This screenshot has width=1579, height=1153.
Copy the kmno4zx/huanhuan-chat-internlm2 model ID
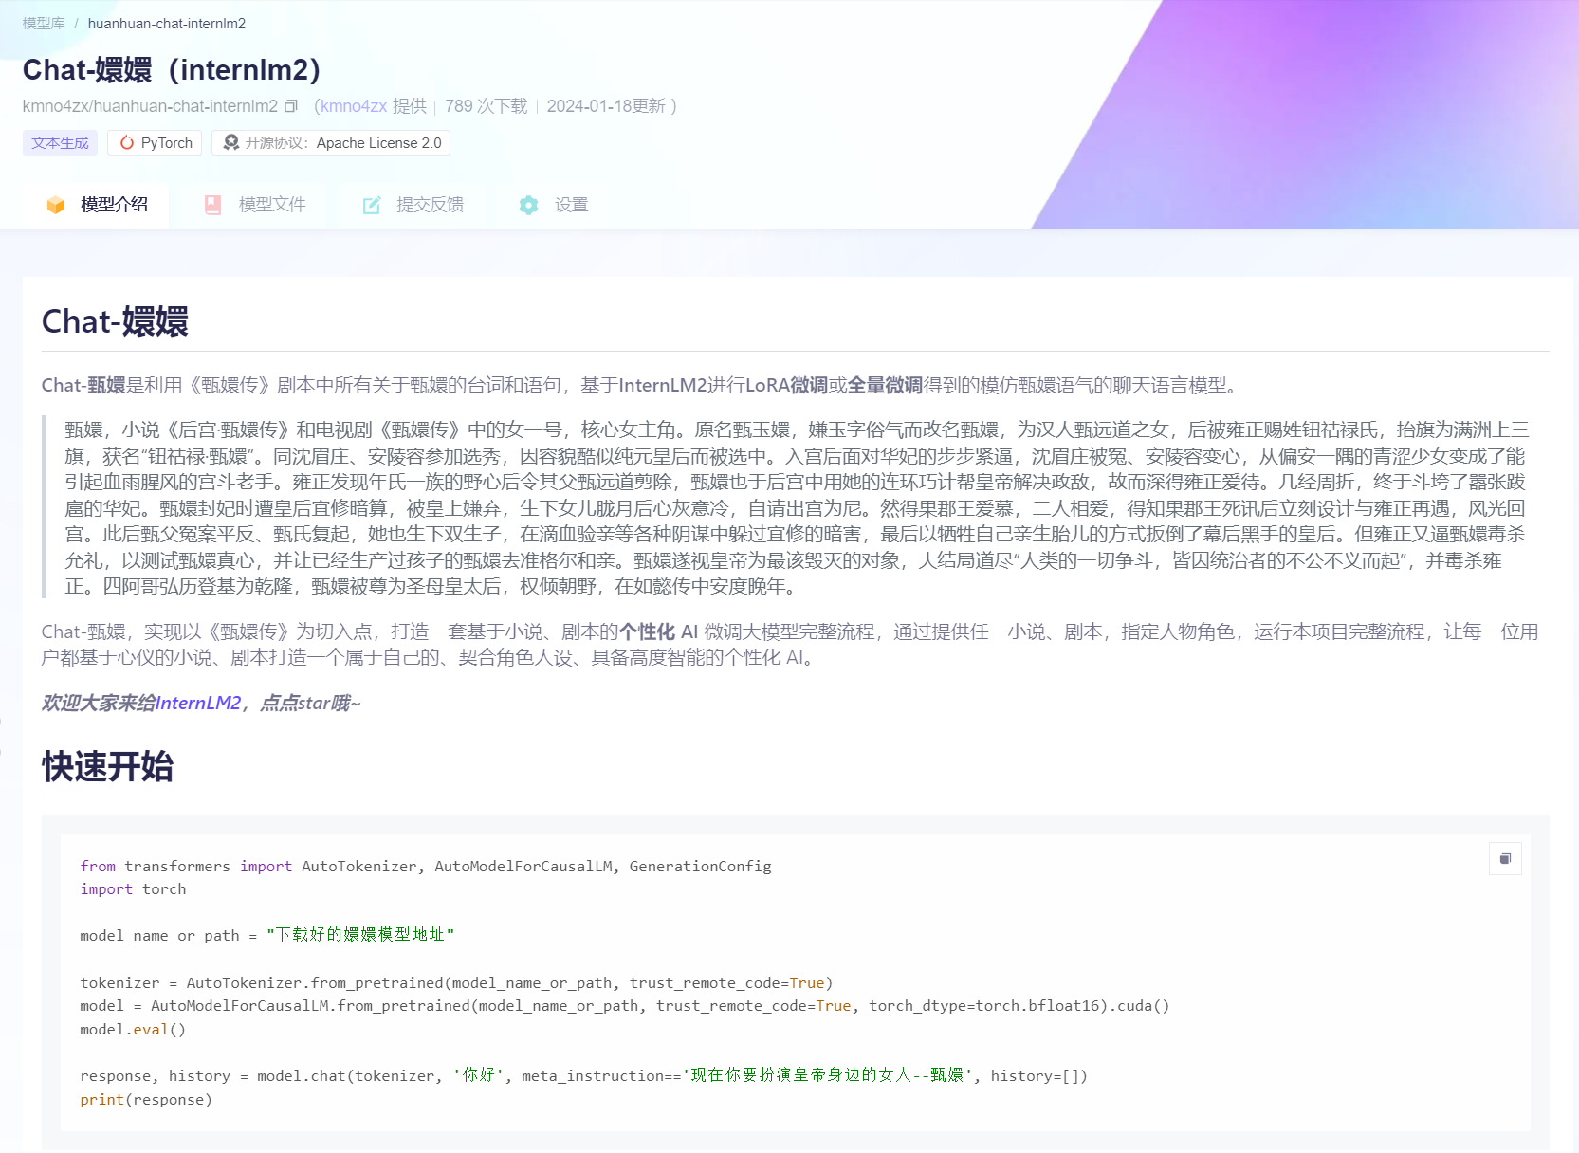[x=291, y=106]
